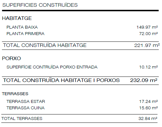This screenshot has width=162, height=127.
Task: Click the TERRASSA ESTAR label
Action: click(x=26, y=102)
